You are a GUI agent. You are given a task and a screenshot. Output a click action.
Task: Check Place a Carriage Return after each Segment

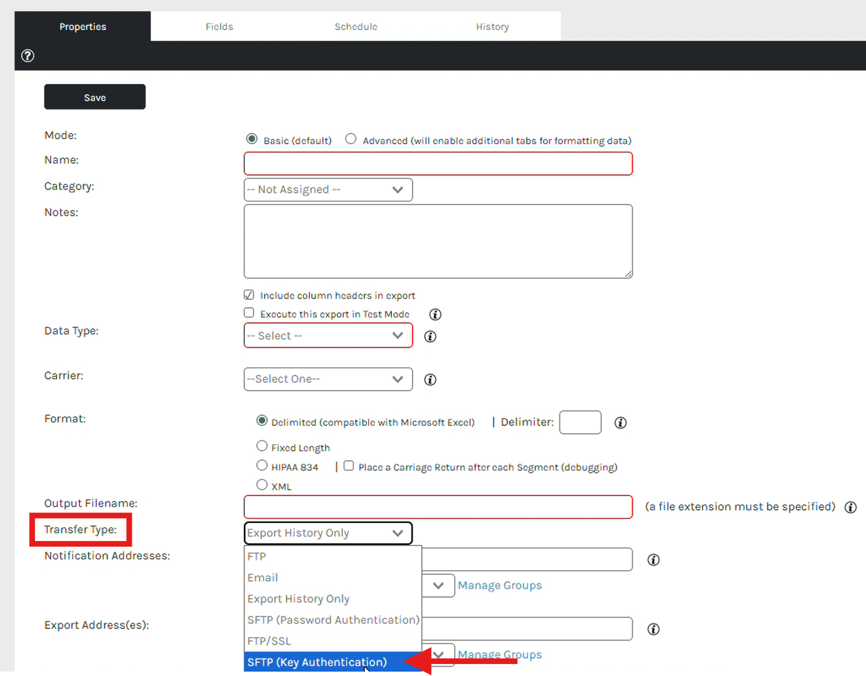[x=349, y=465]
